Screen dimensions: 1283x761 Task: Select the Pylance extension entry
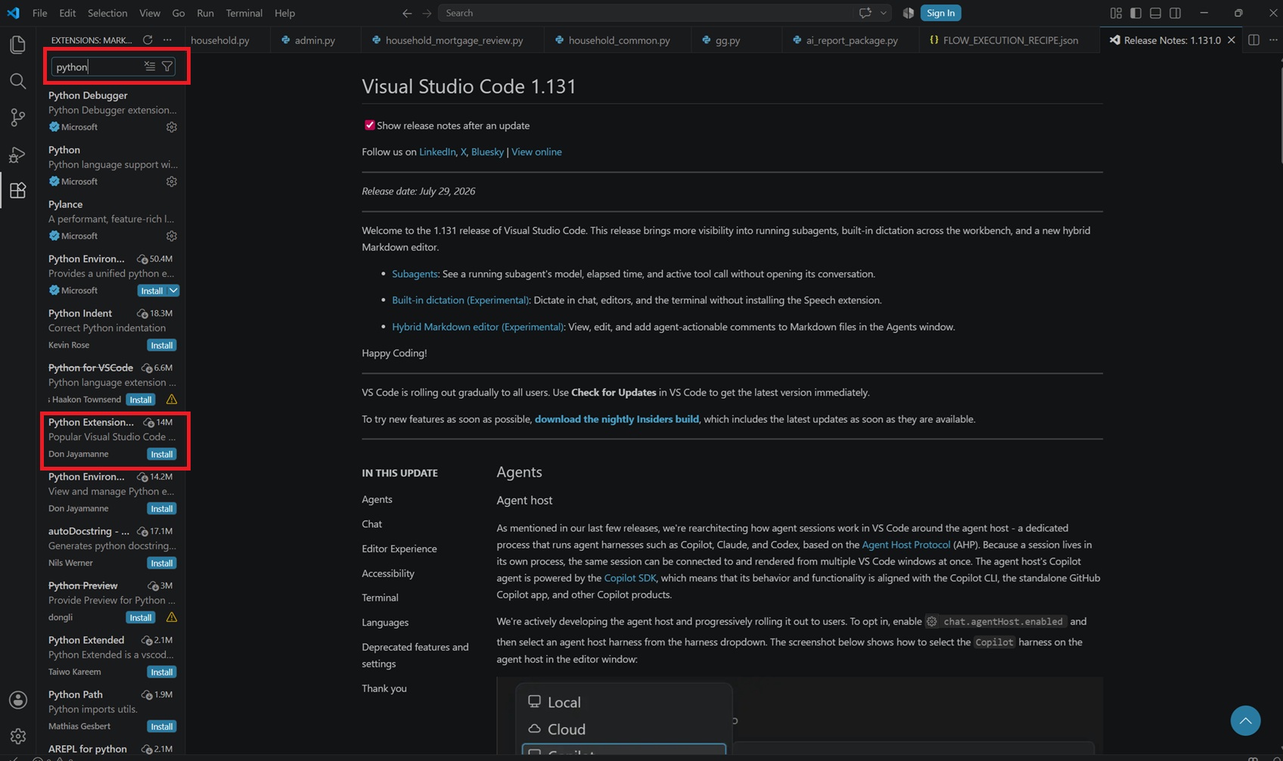(x=112, y=219)
